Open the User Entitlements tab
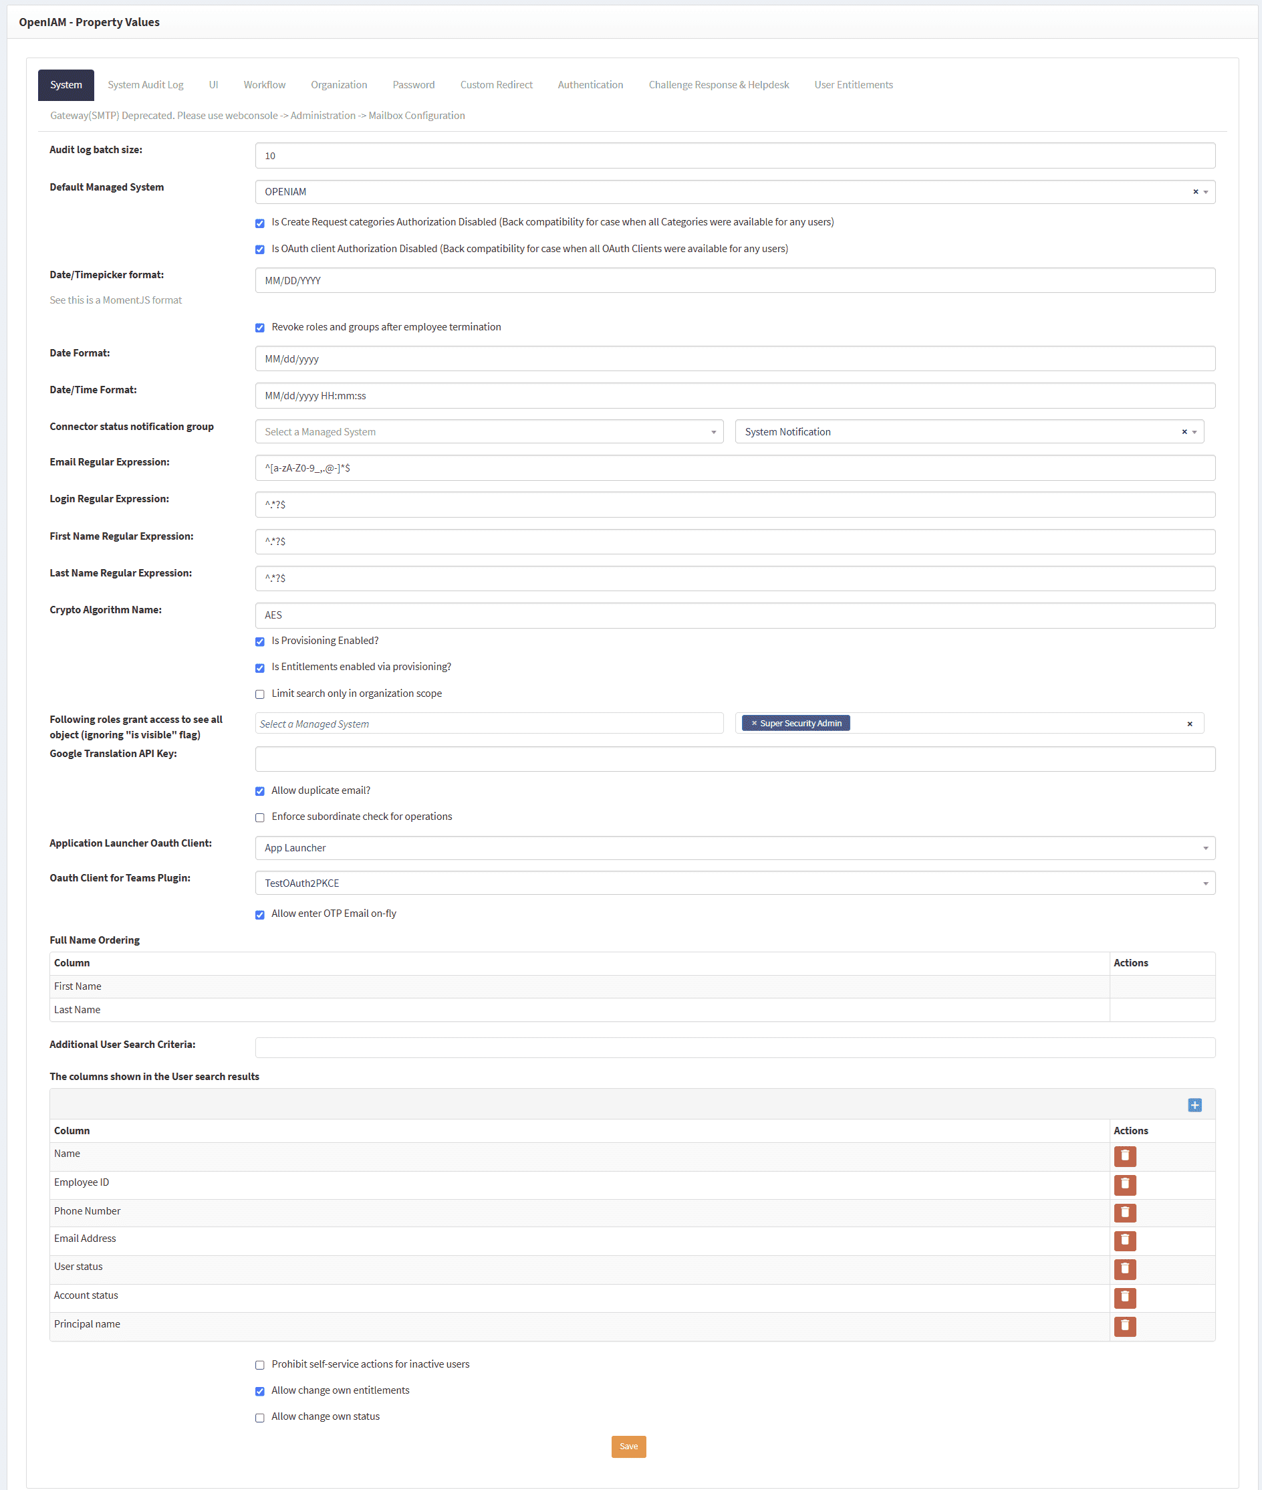Image resolution: width=1262 pixels, height=1490 pixels. [853, 84]
